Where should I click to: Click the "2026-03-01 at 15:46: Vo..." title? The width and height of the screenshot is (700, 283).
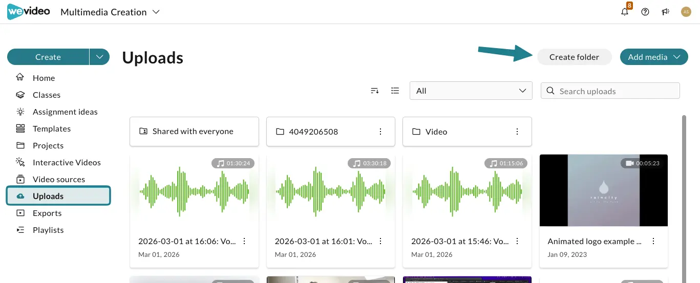point(460,241)
